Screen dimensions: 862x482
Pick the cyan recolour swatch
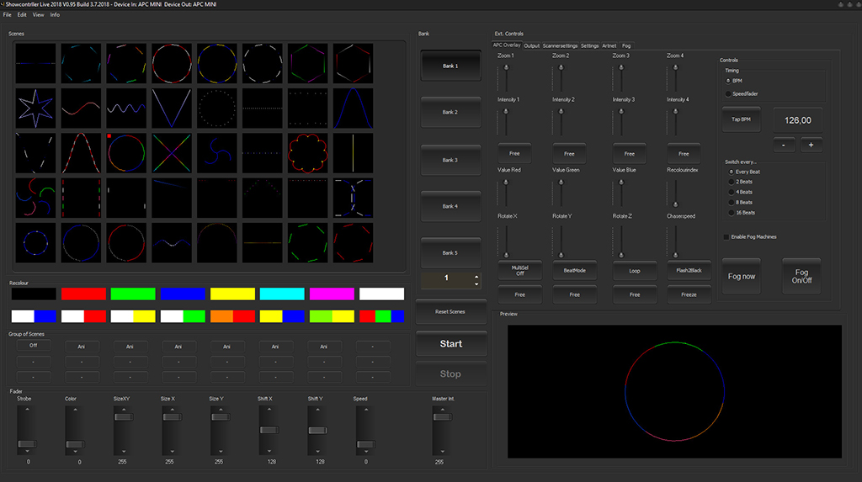point(282,294)
